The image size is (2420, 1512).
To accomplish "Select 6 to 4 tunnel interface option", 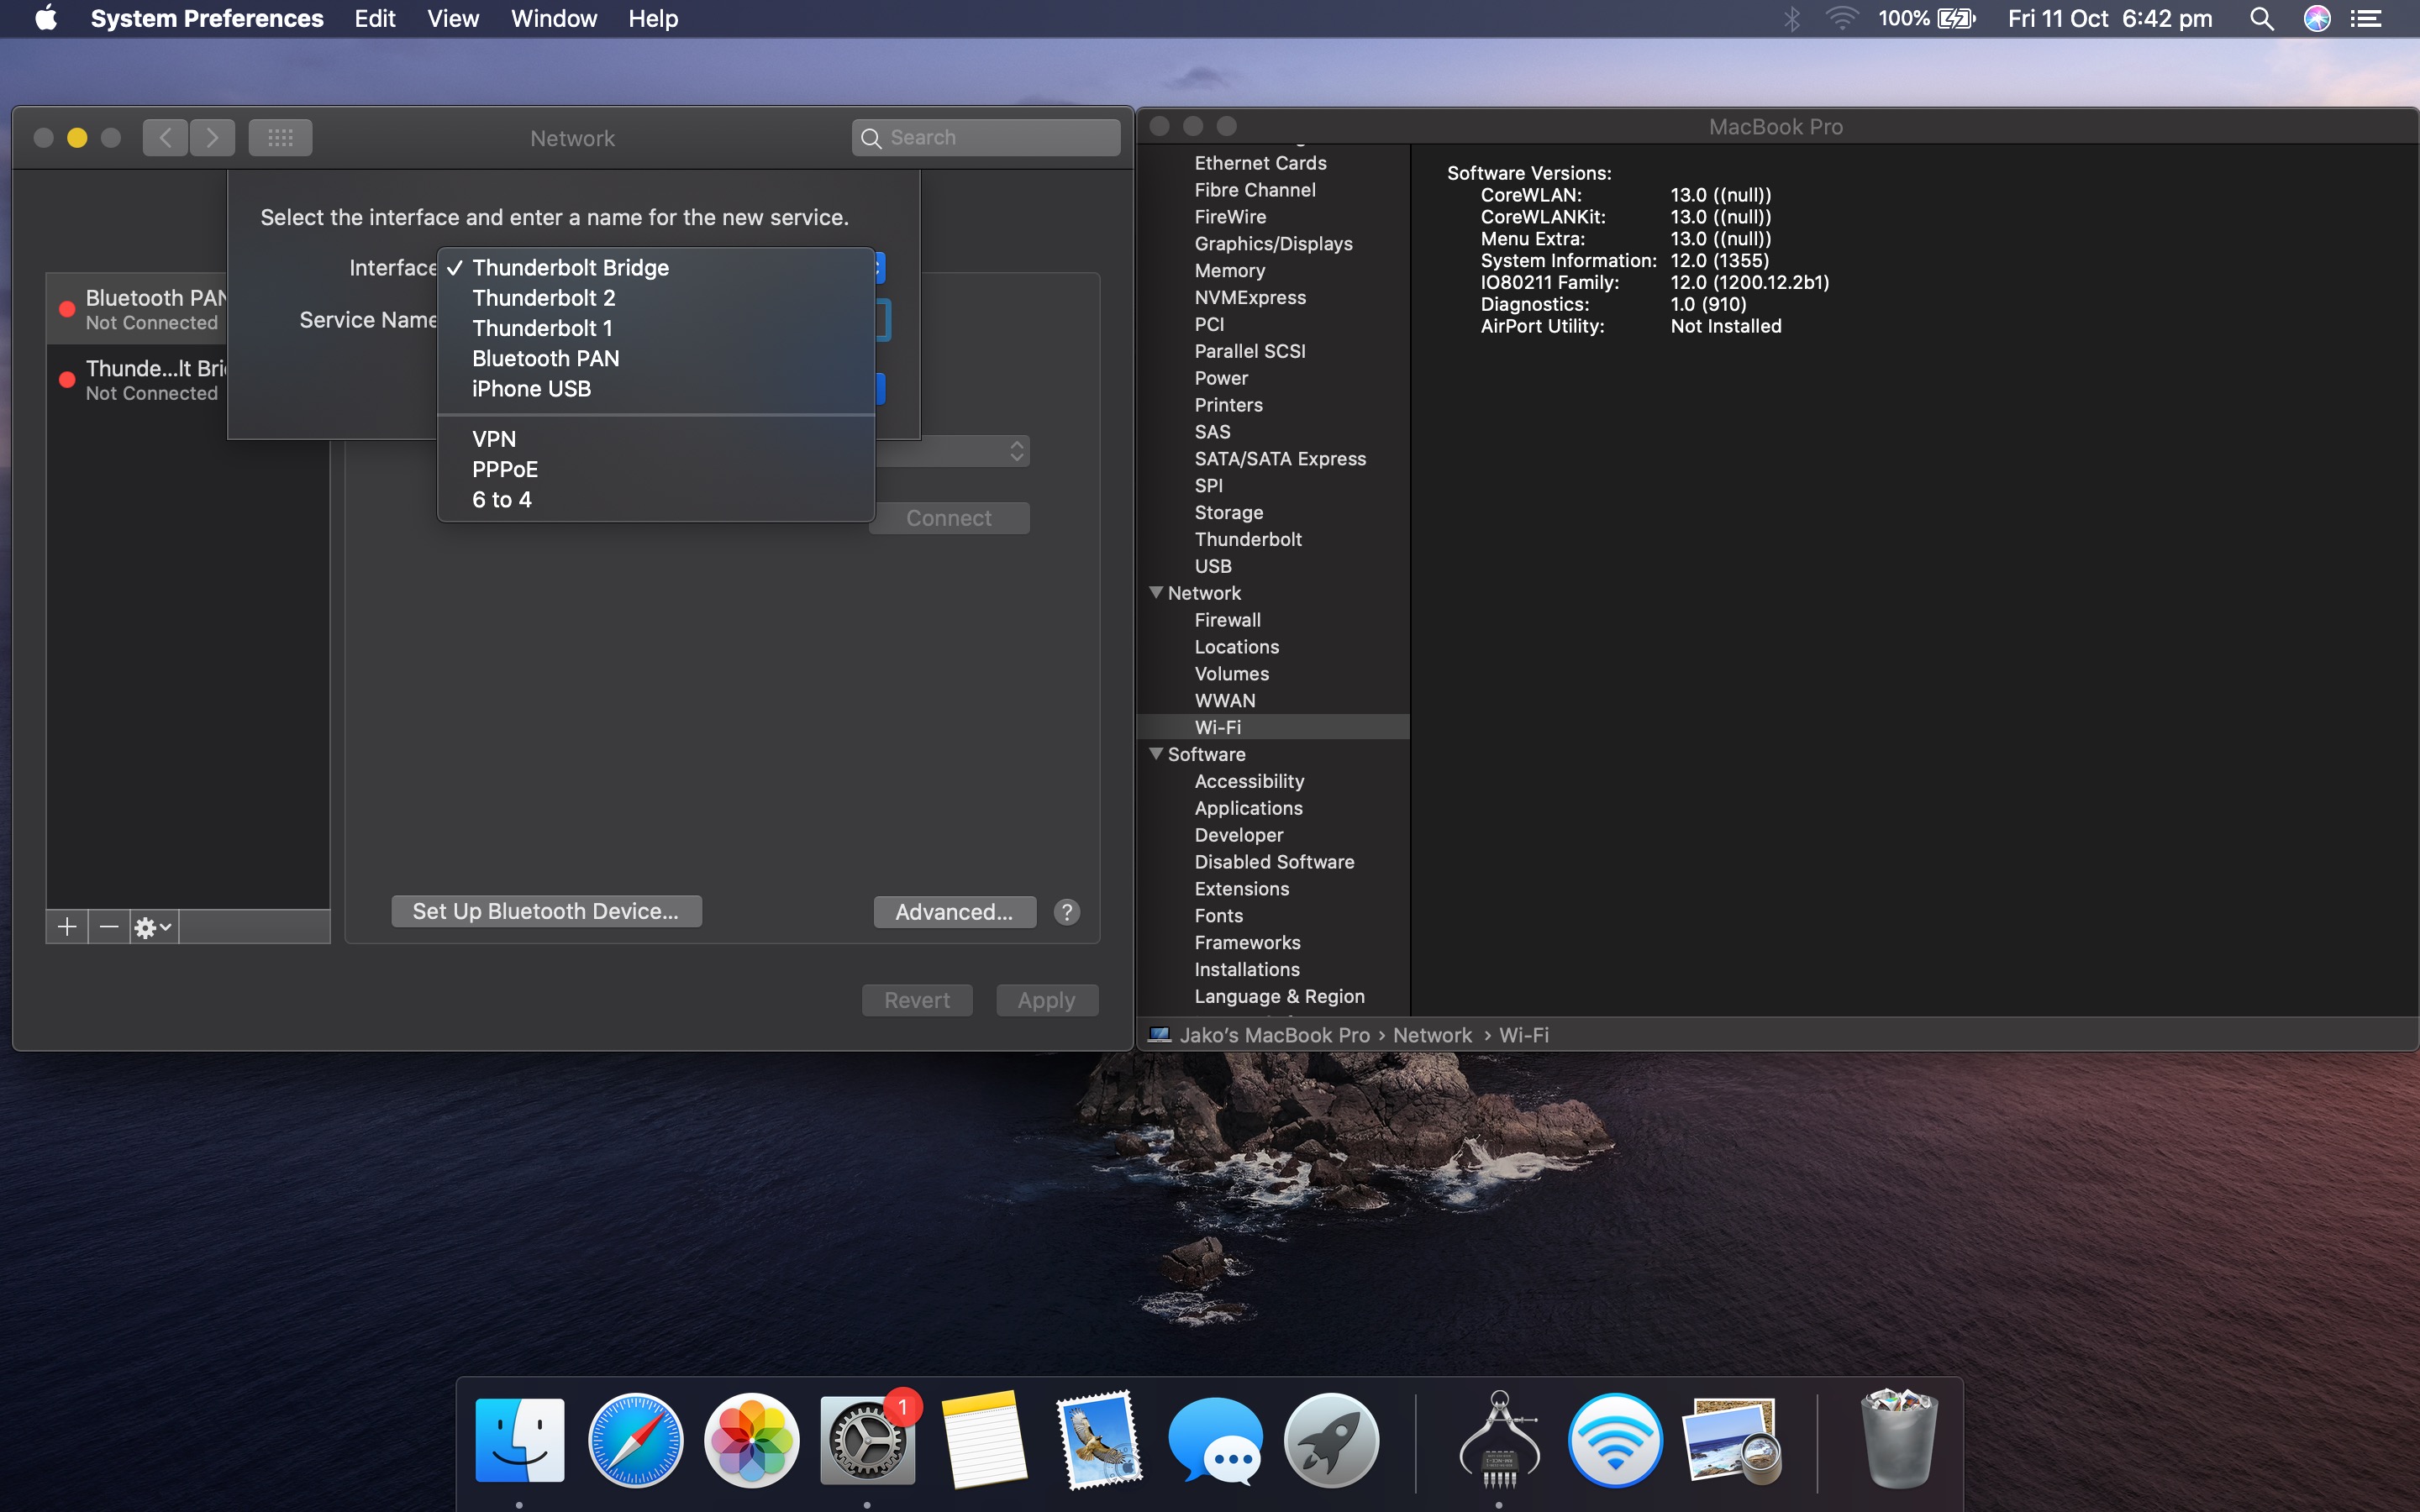I will pos(503,500).
